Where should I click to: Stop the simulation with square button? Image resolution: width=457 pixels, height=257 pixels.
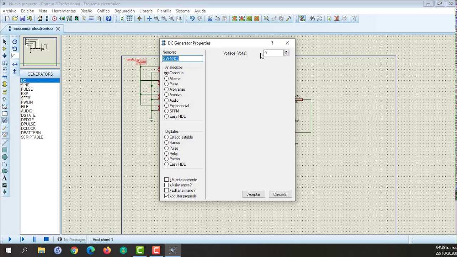(x=46, y=239)
